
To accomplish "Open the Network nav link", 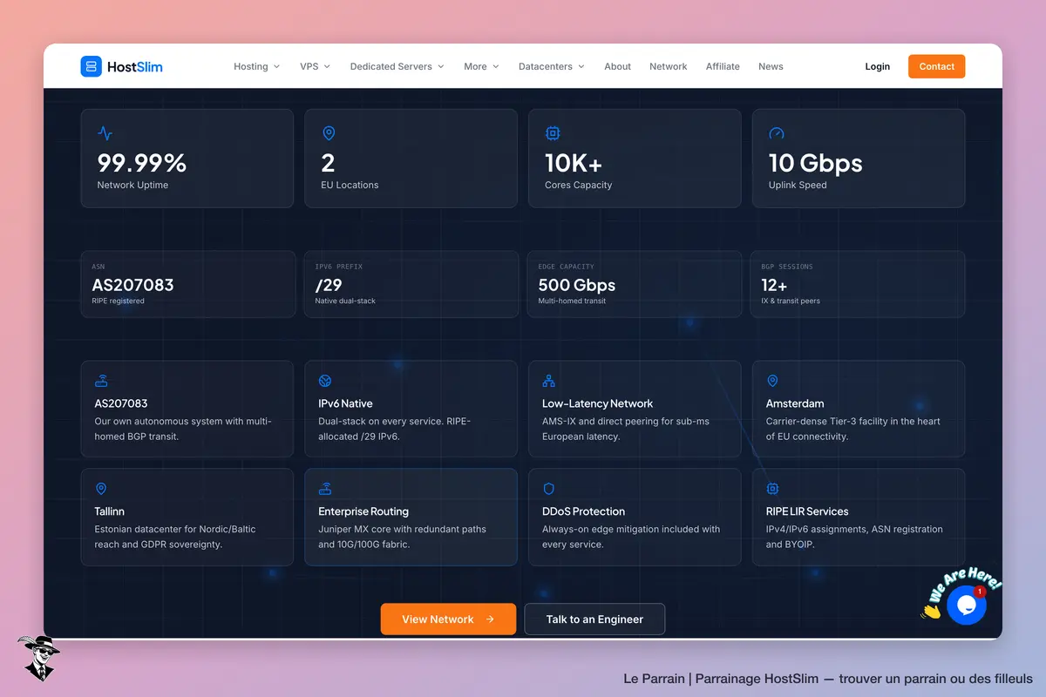I will click(669, 66).
